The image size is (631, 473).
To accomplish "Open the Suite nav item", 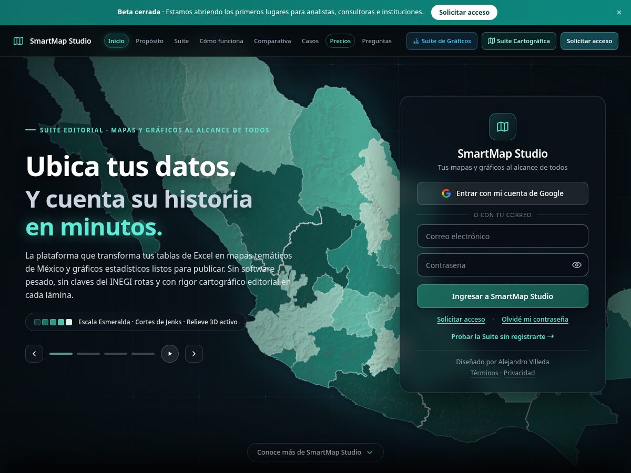I will tap(181, 41).
